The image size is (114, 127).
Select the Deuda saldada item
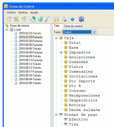point(84,110)
